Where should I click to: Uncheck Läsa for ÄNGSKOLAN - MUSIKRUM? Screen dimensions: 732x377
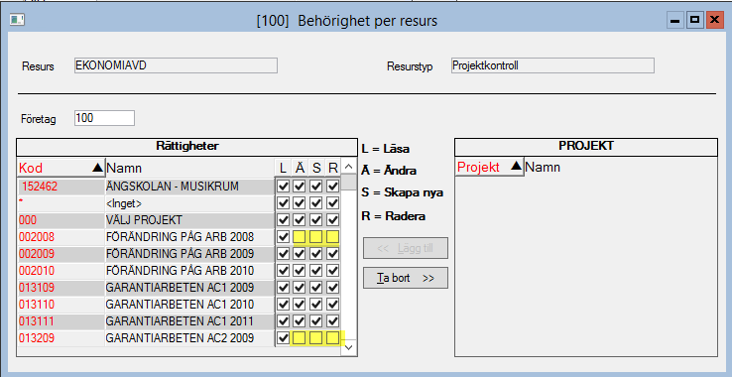tap(283, 187)
